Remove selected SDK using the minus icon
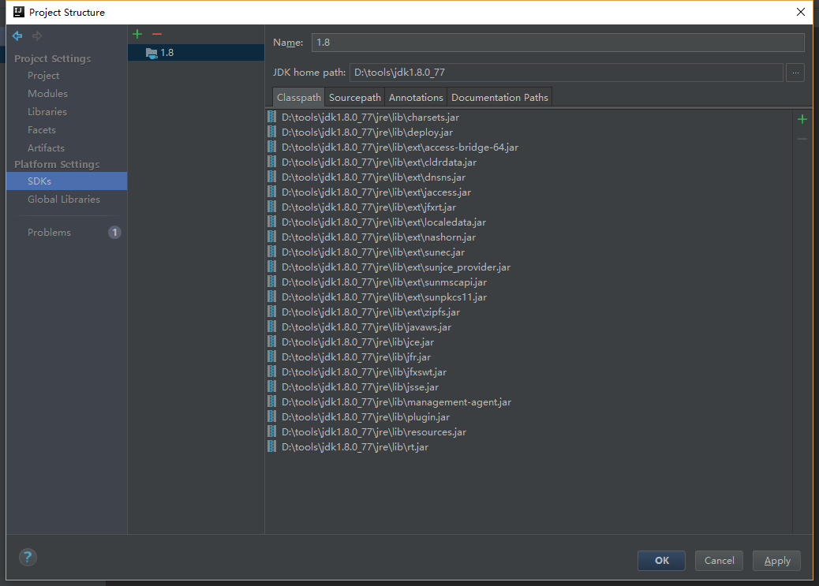Screen dimensions: 819x586 point(156,33)
